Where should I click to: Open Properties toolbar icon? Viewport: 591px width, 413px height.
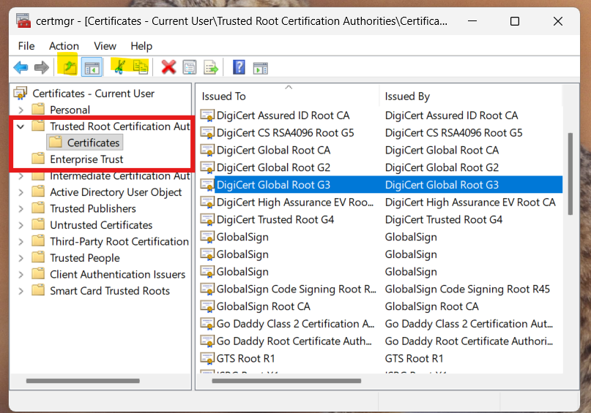point(189,68)
